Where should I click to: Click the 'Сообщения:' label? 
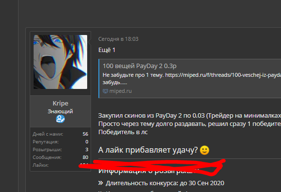pos(47,157)
